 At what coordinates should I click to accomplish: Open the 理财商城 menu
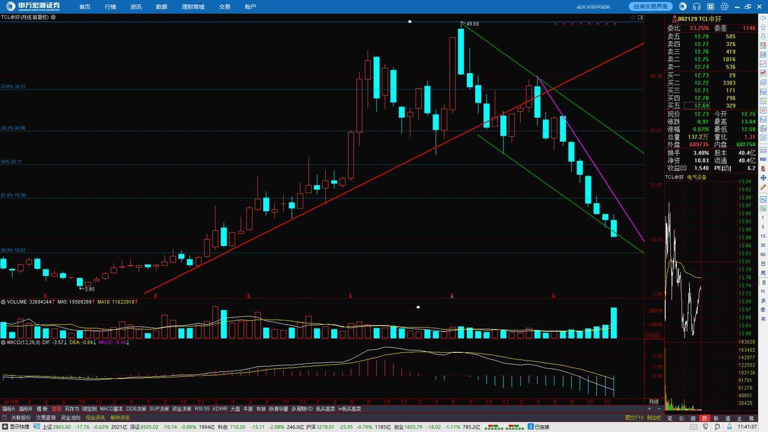pyautogui.click(x=193, y=7)
